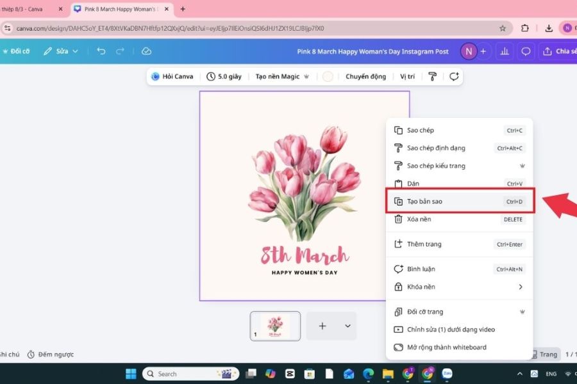Click the redo arrow icon
Image resolution: width=577 pixels, height=384 pixels.
point(120,51)
